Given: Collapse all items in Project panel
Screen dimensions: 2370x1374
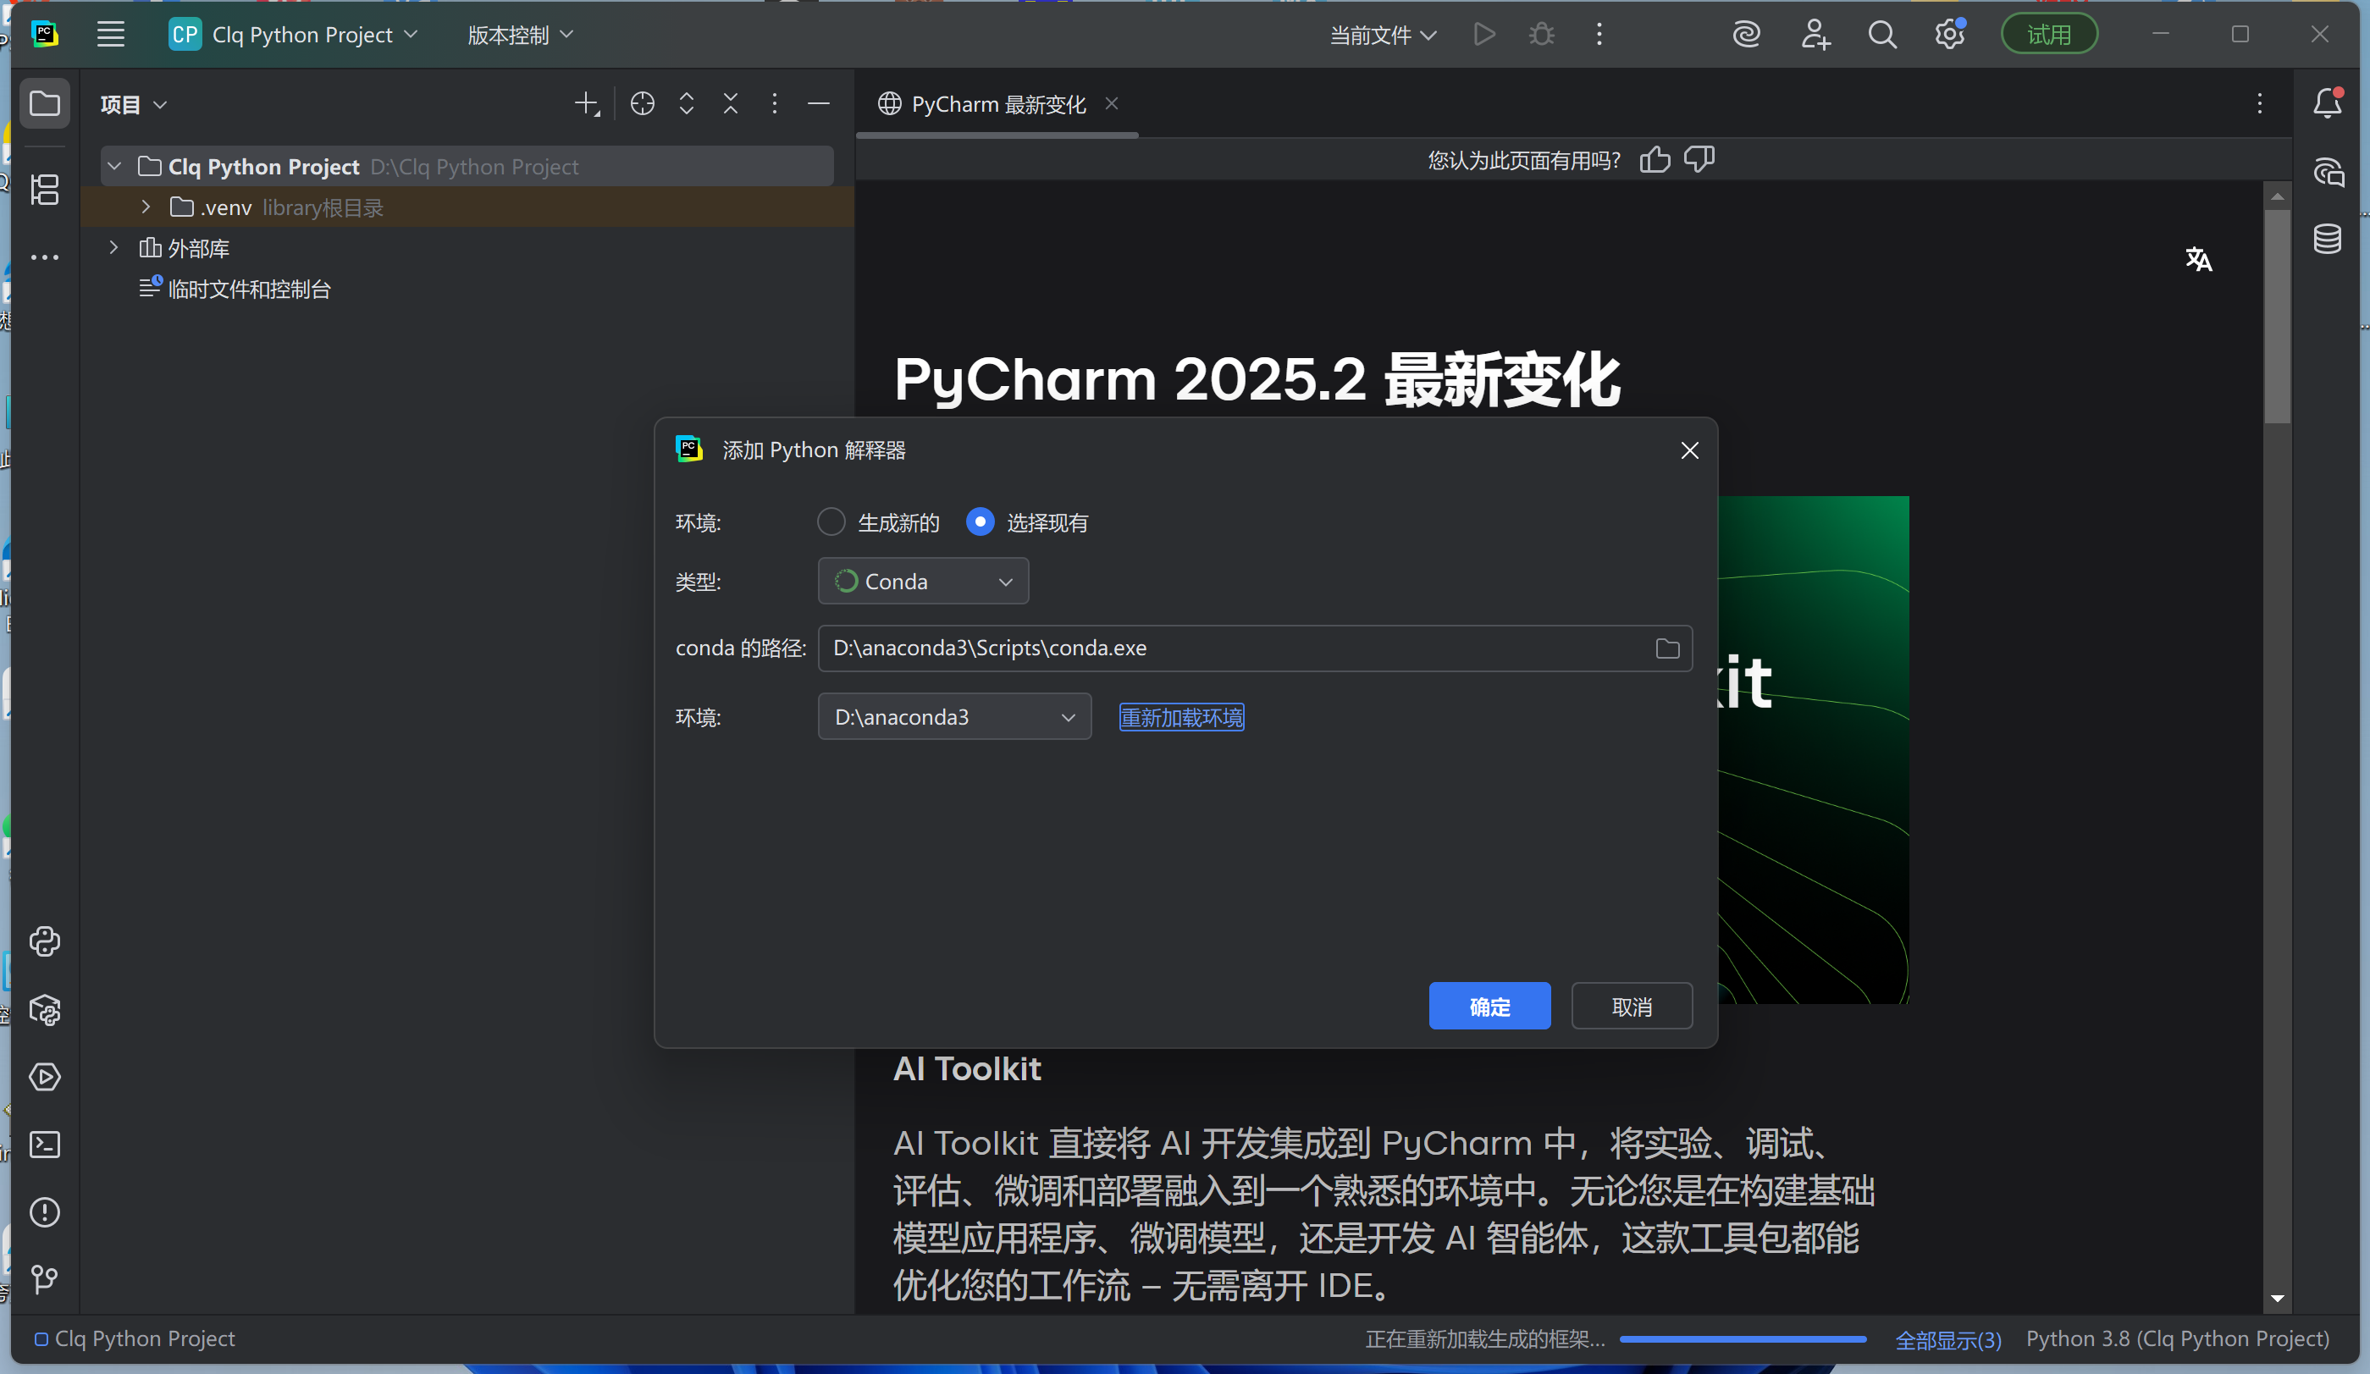Looking at the screenshot, I should tap(731, 103).
